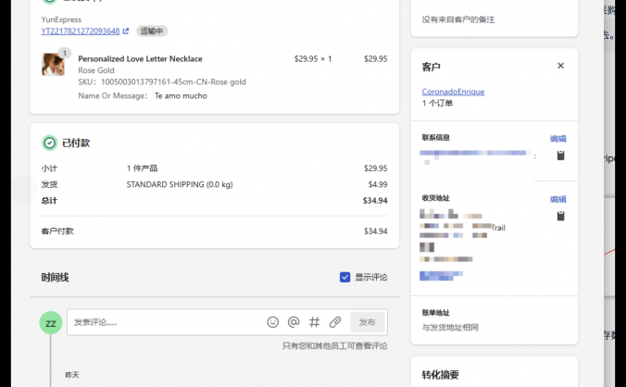
Task: Click the Rose Gold variant text
Action: [x=96, y=70]
